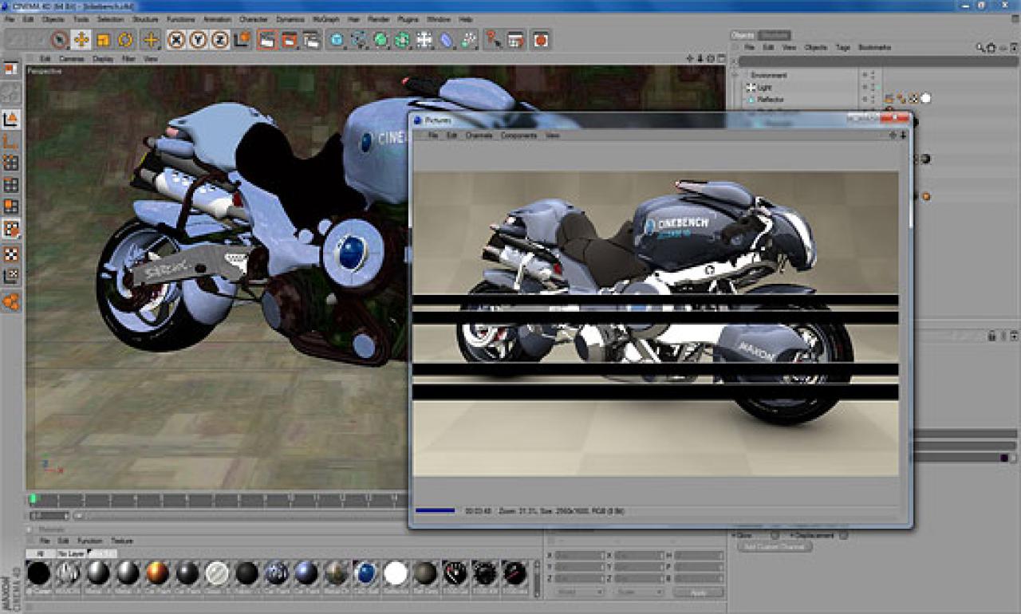This screenshot has height=614, width=1021.
Task: Toggle visibility dots of Environment object
Action: pyautogui.click(x=873, y=75)
